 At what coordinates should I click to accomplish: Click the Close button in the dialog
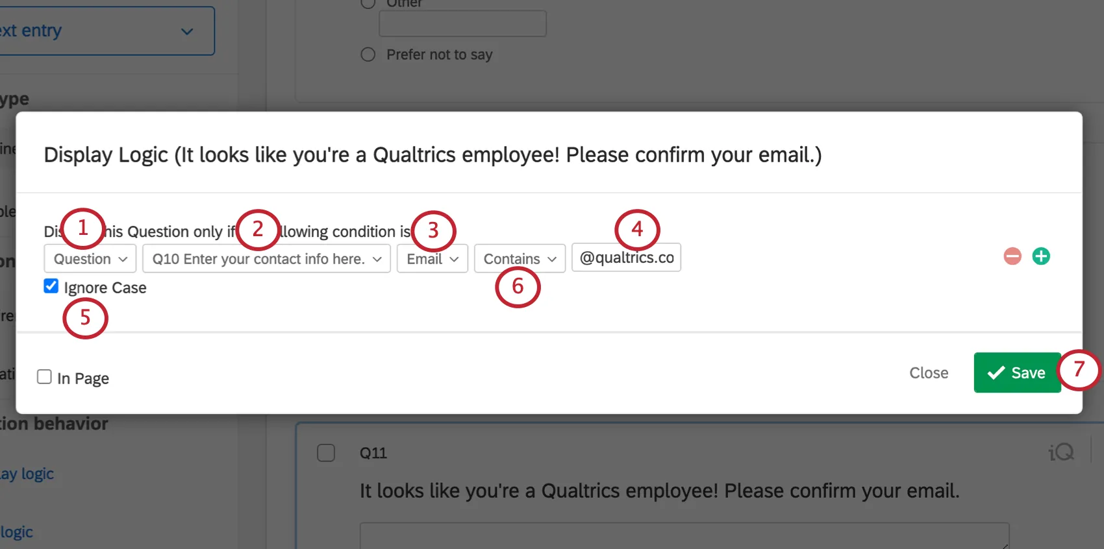pos(928,372)
